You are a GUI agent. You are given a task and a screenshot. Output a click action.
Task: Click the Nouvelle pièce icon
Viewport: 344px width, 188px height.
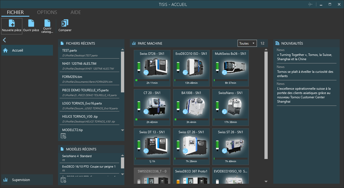[12, 23]
